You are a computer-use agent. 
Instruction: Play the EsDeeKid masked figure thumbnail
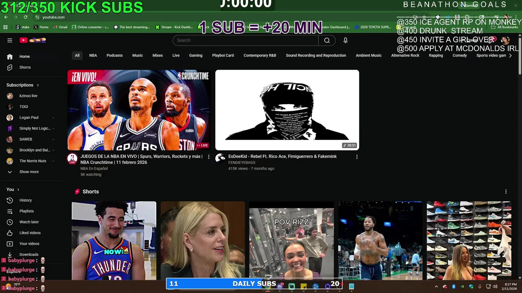[287, 110]
